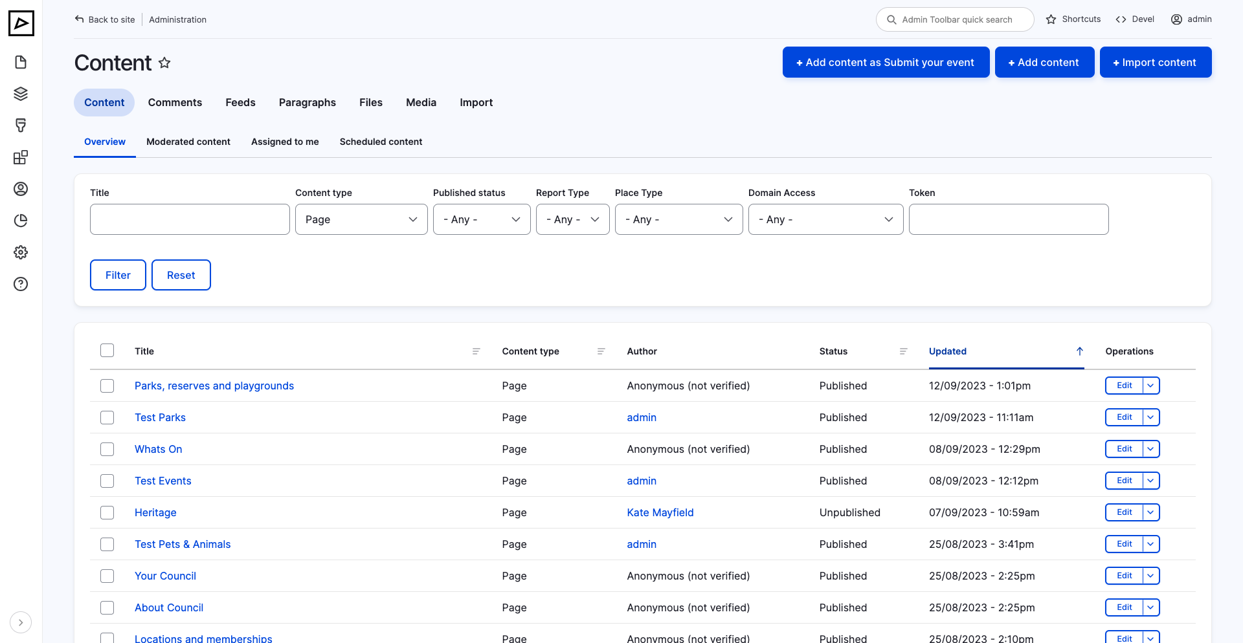Viewport: 1243px width, 643px height.
Task: Check the select-all checkbox in table header
Action: point(107,350)
